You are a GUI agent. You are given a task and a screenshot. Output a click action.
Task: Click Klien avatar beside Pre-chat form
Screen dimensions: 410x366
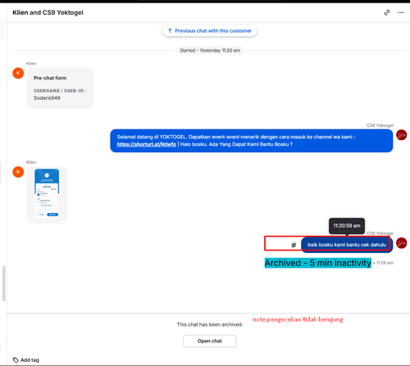click(18, 73)
